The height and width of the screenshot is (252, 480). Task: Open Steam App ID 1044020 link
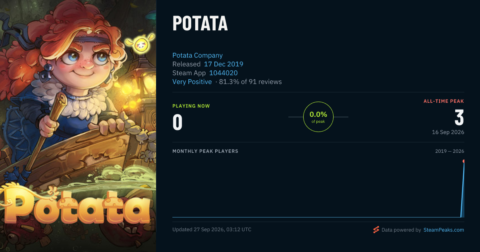224,73
